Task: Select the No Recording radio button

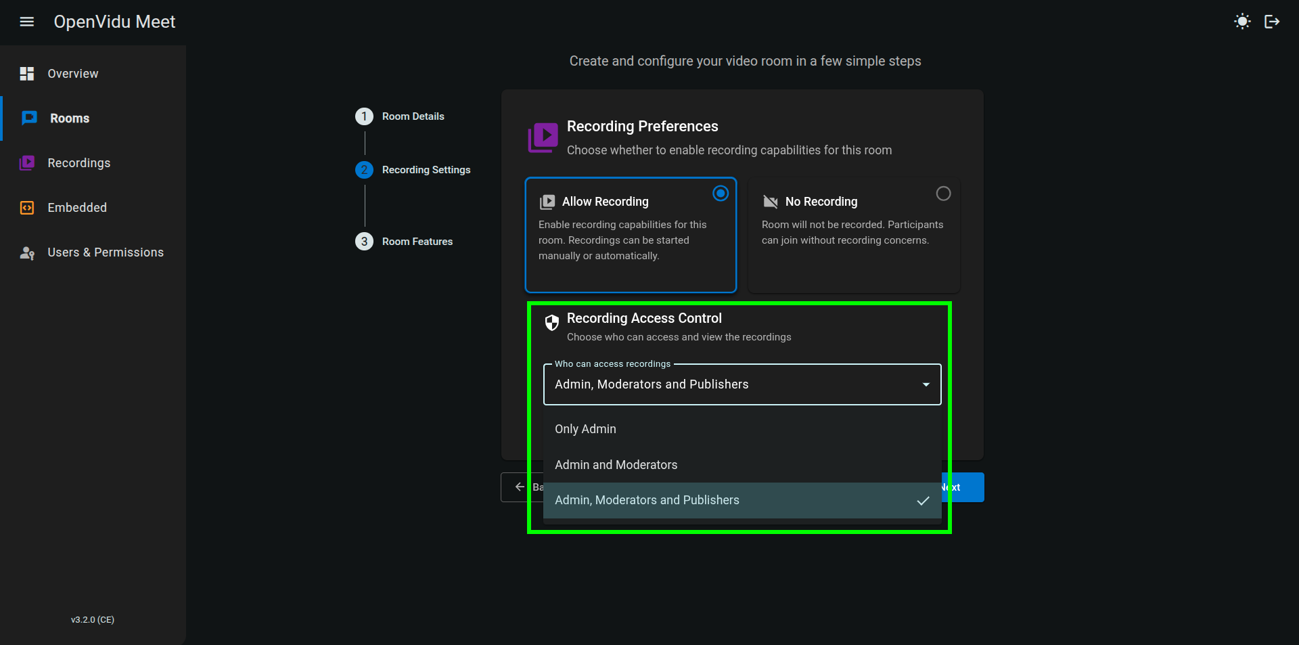Action: (x=943, y=194)
